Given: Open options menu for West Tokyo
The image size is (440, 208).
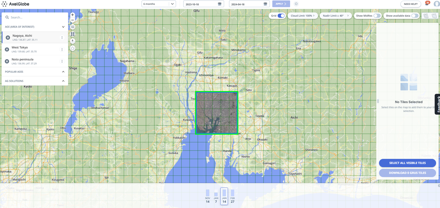Looking at the screenshot, I should [62, 49].
